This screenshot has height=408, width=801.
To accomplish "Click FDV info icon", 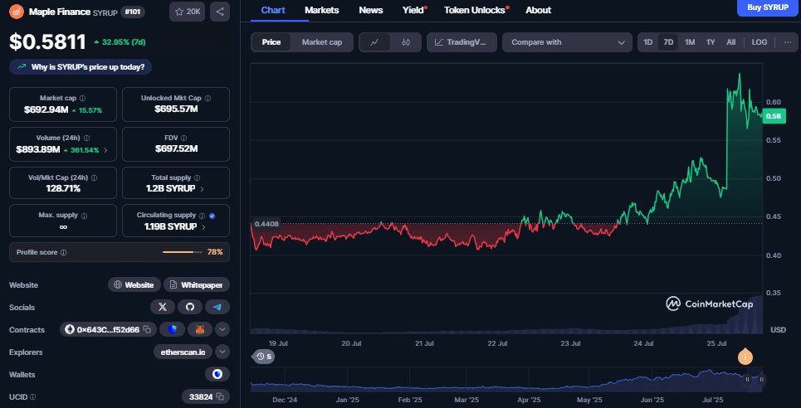I will (x=183, y=138).
